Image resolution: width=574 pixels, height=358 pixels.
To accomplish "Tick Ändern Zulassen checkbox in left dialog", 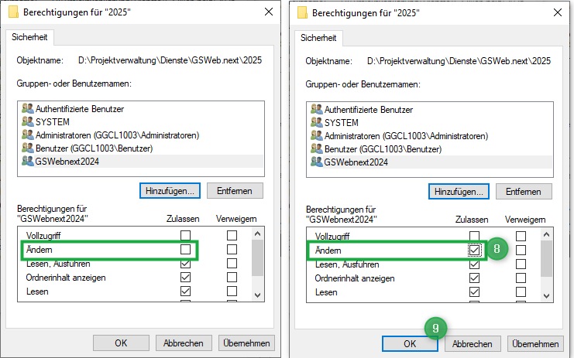I will coord(186,250).
